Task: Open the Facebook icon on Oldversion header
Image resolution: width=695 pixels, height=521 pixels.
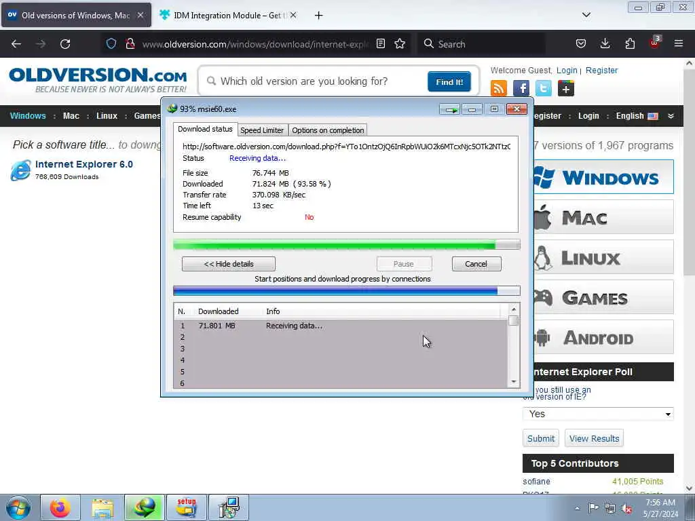Action: pos(521,88)
